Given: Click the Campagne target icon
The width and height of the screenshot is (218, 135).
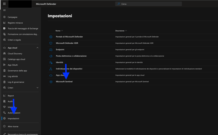Looking at the screenshot, I should [x=5, y=17].
